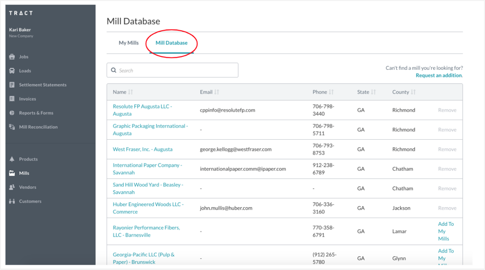Select the Mill Reconciliation icon
This screenshot has height=270, width=485.
coord(12,127)
